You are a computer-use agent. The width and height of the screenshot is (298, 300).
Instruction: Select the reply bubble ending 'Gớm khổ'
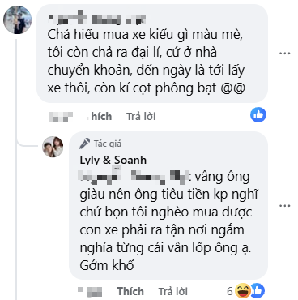click(168, 206)
